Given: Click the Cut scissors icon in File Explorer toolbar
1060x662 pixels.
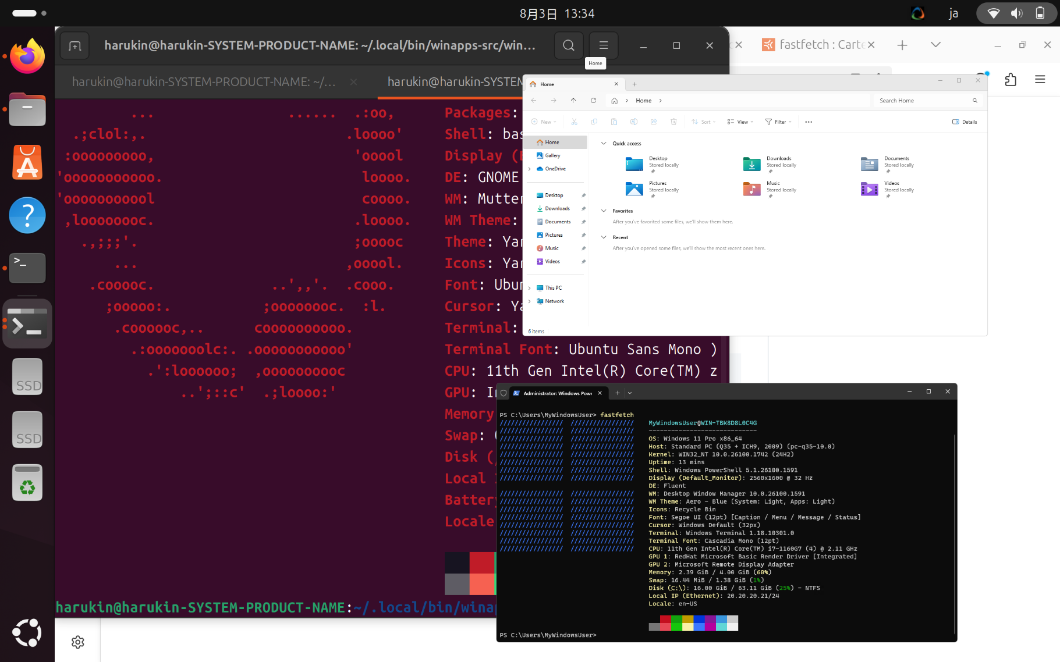Looking at the screenshot, I should 574,122.
